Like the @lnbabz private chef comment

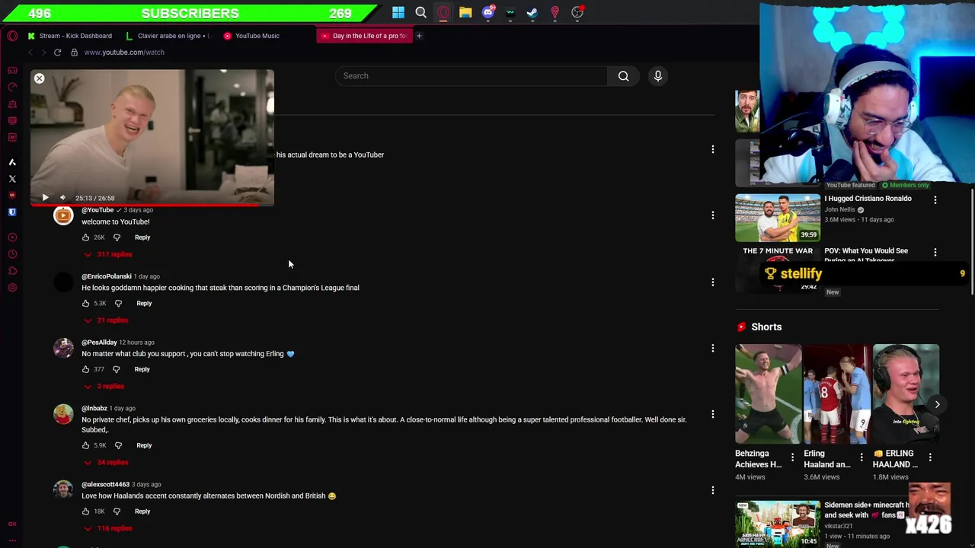pos(85,445)
